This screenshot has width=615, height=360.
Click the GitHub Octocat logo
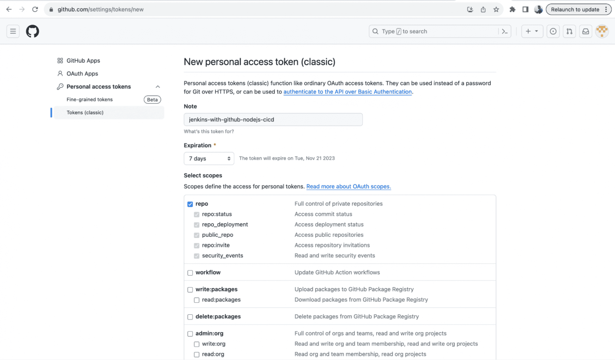pyautogui.click(x=32, y=31)
